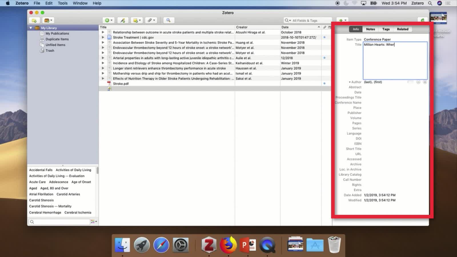
Task: Open the File menu
Action: click(37, 3)
